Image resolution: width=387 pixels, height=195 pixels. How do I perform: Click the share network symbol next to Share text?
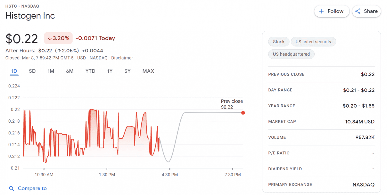(x=358, y=11)
